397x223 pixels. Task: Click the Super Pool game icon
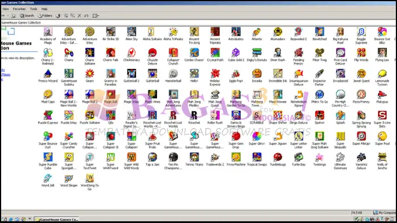[382, 137]
